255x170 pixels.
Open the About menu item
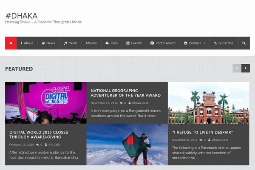[27, 43]
